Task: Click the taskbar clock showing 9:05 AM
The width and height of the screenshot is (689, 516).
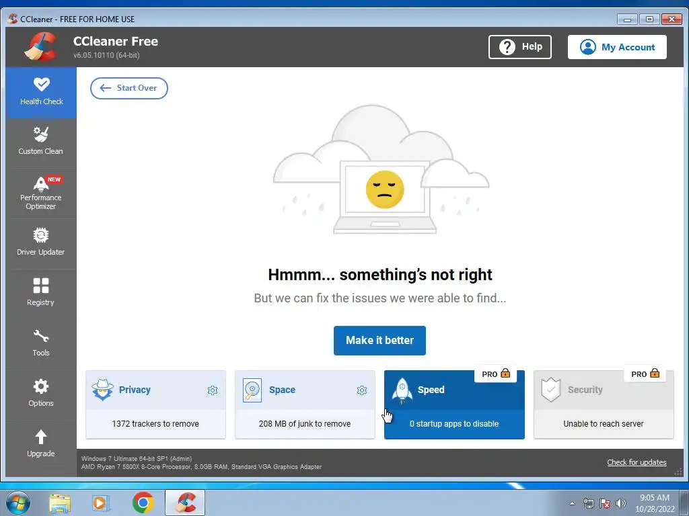Action: click(x=655, y=503)
